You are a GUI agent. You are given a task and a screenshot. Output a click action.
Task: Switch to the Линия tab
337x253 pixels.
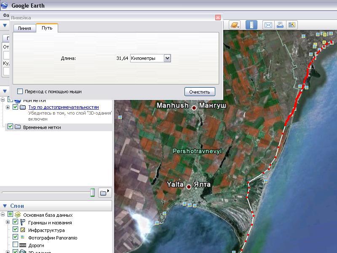coord(24,28)
